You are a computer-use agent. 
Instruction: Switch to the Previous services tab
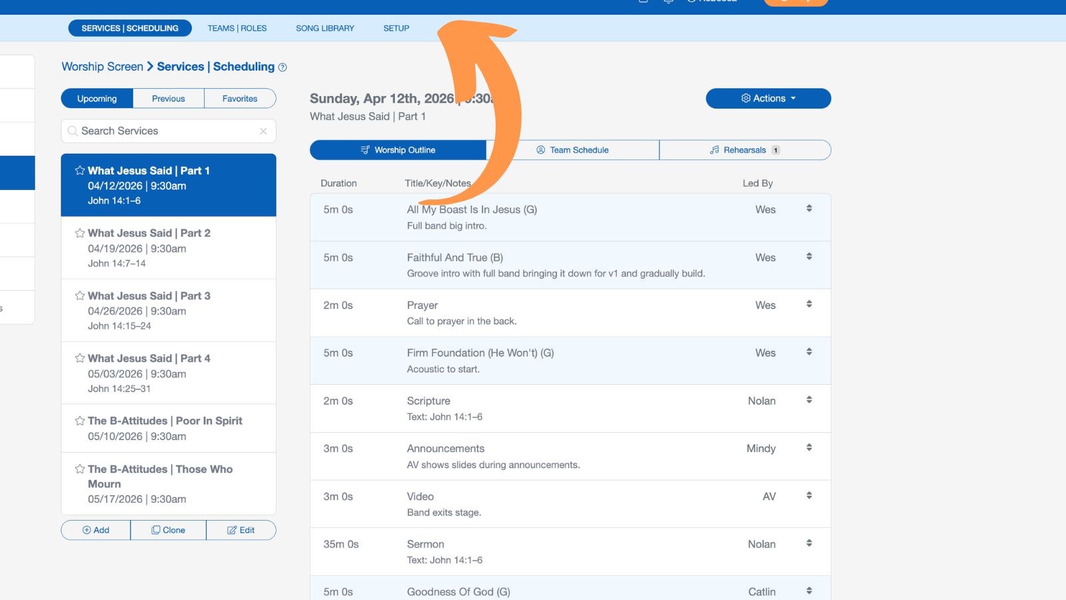[x=168, y=98]
